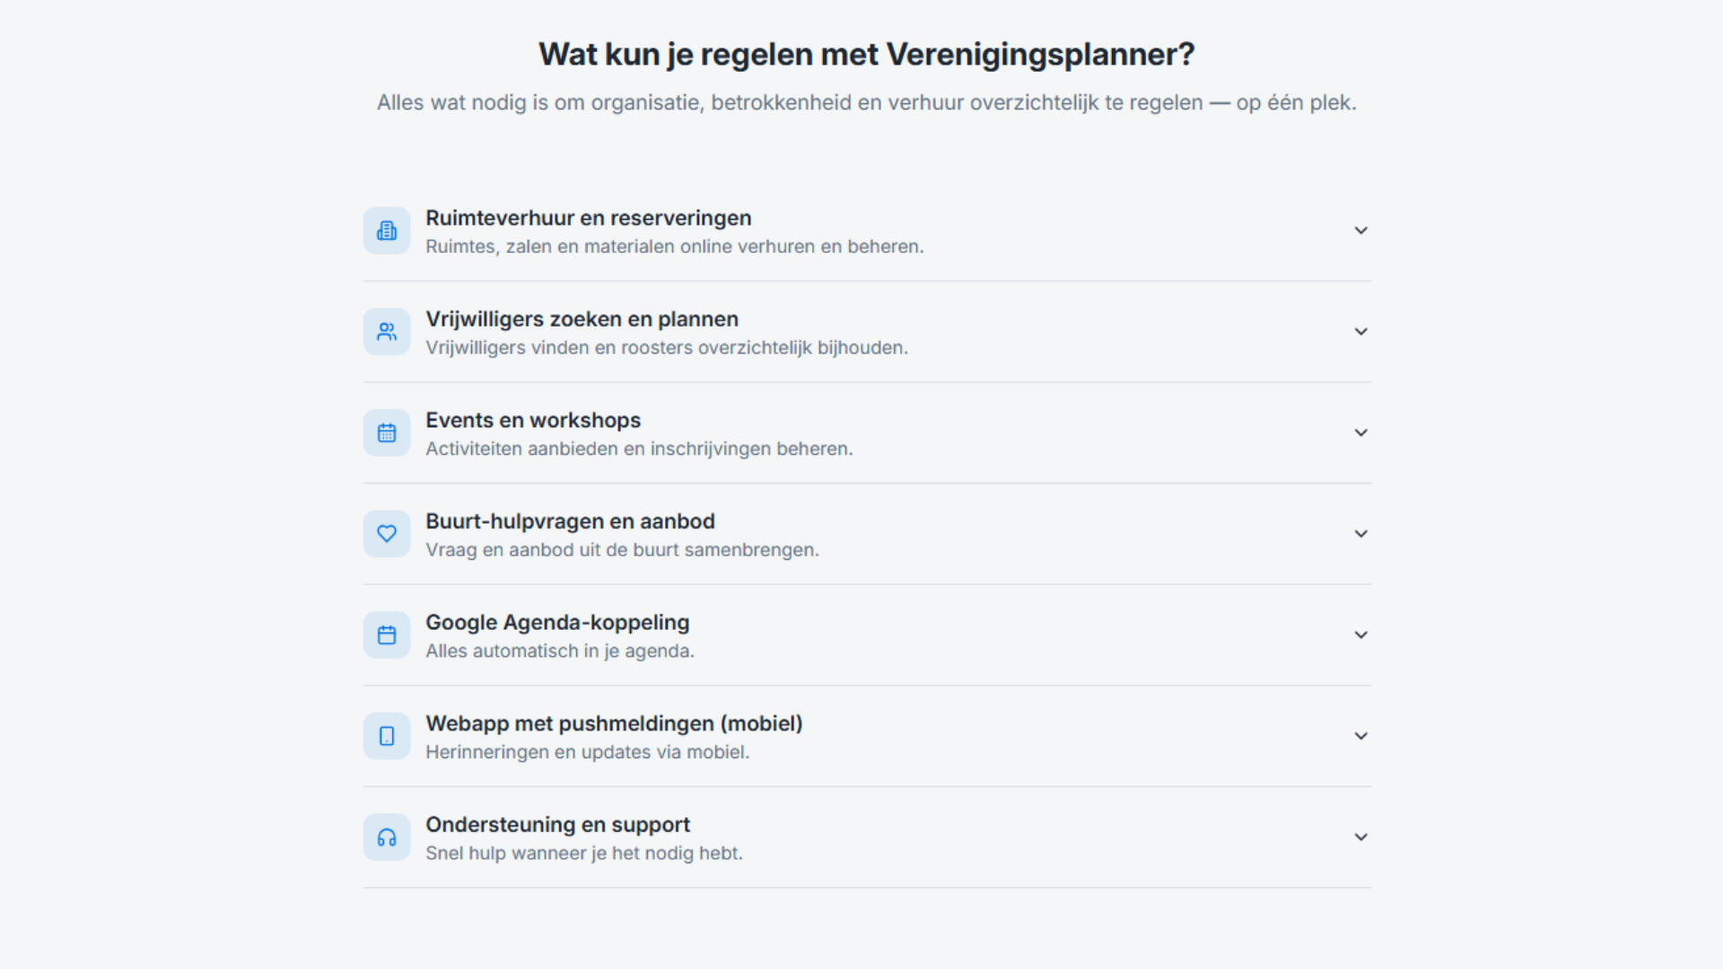Click the headphones icon for Ondersteuning
The height and width of the screenshot is (969, 1723).
(387, 837)
